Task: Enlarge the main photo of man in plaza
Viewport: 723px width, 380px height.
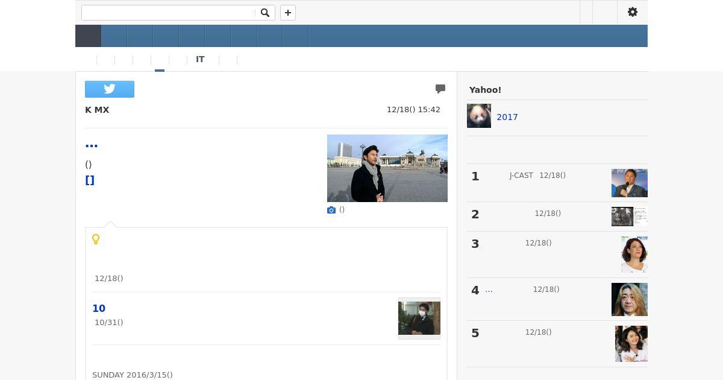Action: (387, 168)
